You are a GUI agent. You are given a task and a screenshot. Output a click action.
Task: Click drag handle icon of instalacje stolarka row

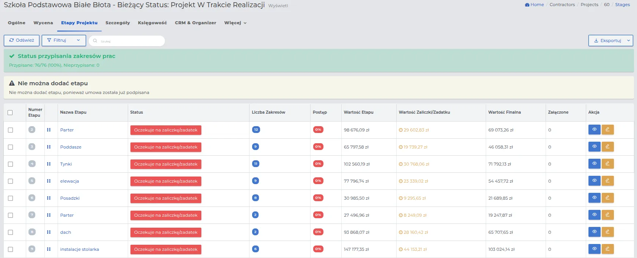click(49, 249)
